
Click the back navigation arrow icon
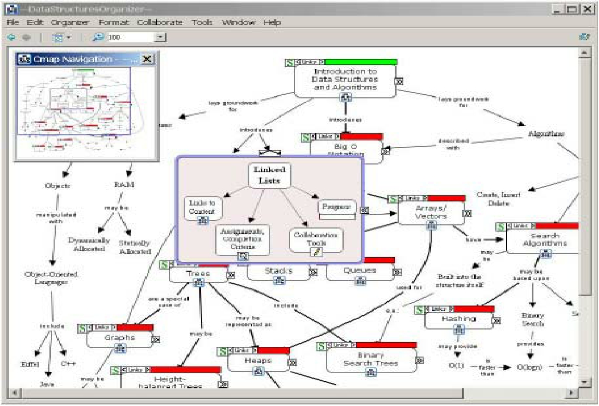pos(11,37)
